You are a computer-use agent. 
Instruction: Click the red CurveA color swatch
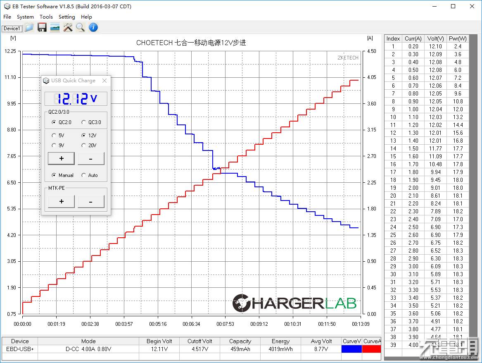[x=371, y=349]
